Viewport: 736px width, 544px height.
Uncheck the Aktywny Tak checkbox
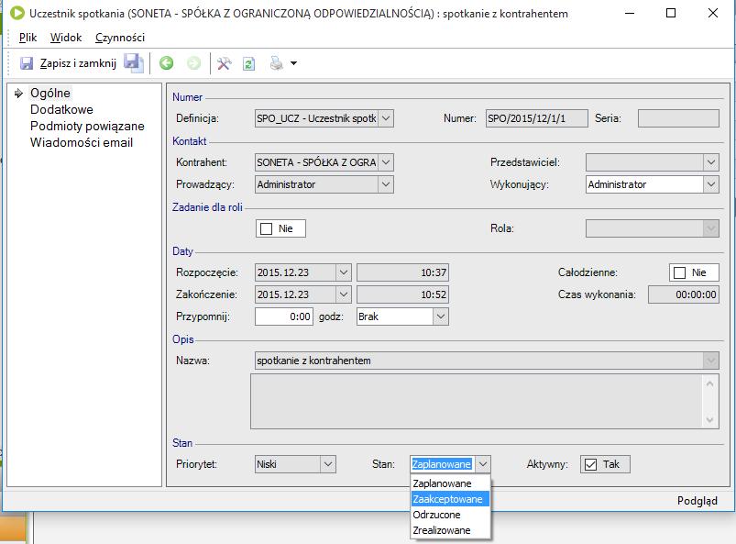[590, 464]
